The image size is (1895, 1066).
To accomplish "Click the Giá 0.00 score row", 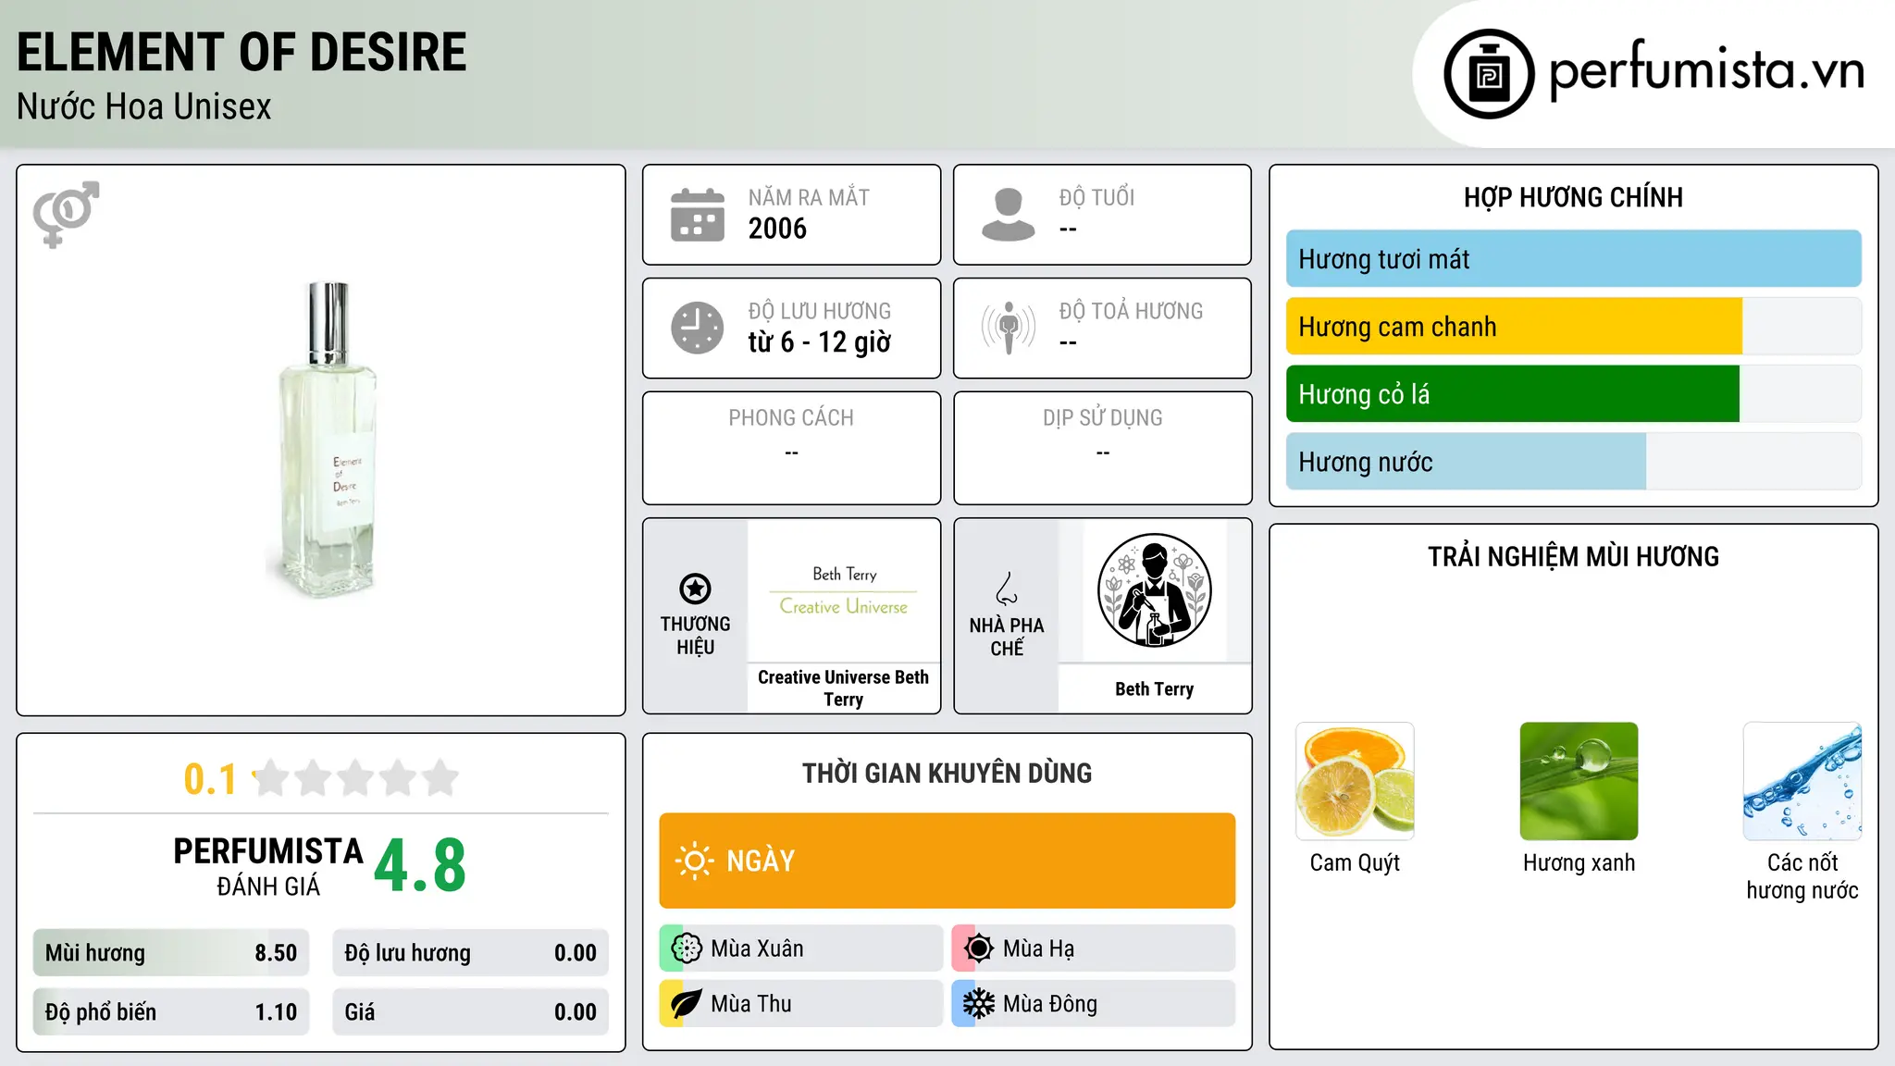I will tap(471, 1012).
